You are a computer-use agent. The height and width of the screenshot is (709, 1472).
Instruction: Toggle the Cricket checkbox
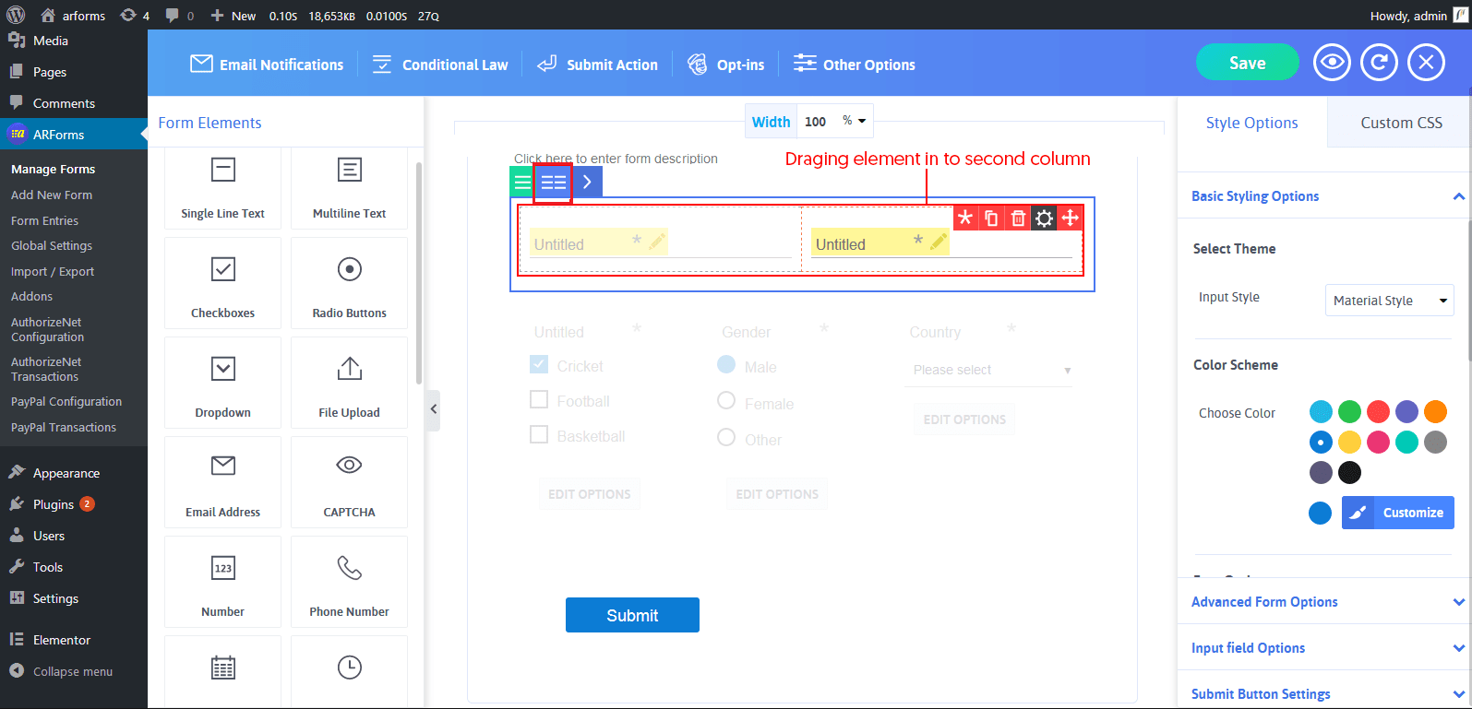click(x=539, y=365)
